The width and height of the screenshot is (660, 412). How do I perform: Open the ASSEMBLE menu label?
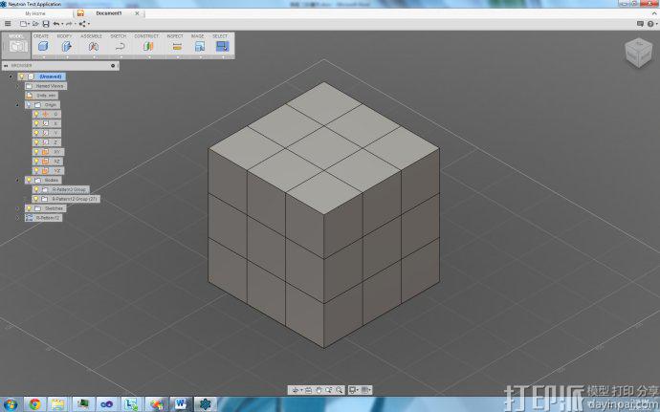tap(91, 36)
